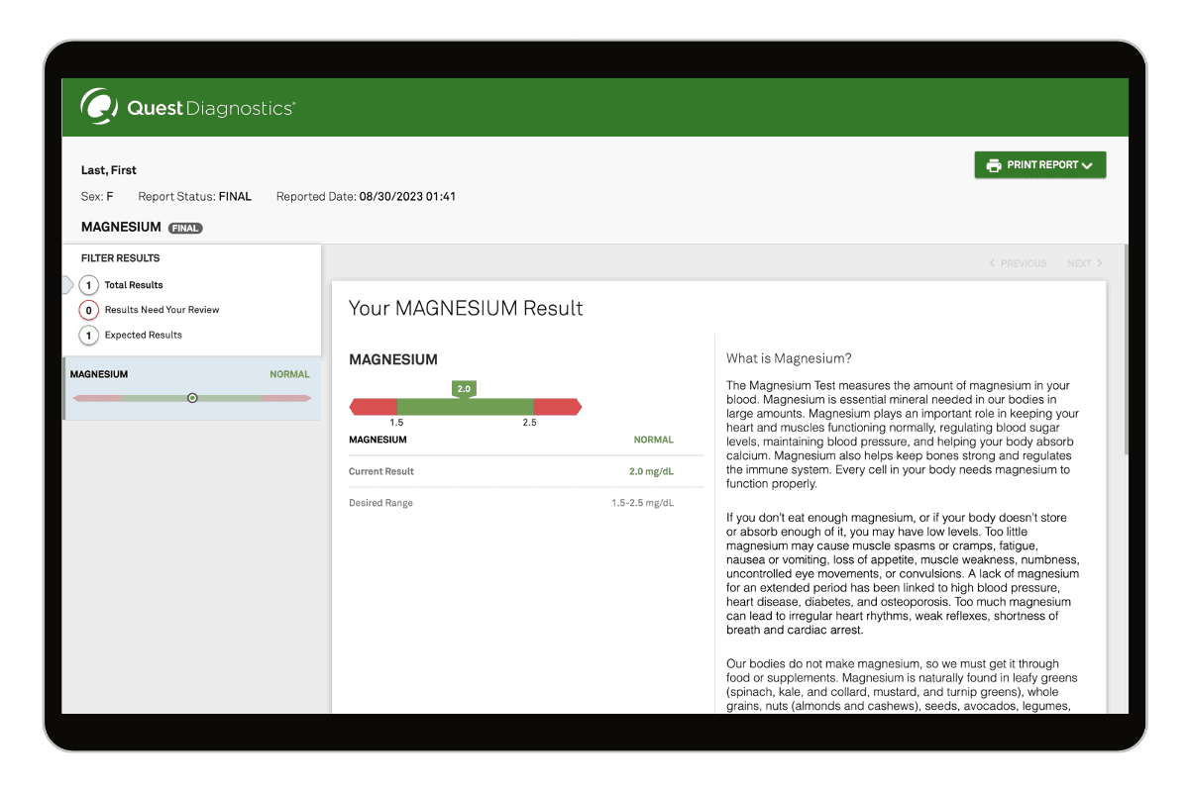
Task: Click the Quest Diagnostics wordmark
Action: (x=210, y=108)
